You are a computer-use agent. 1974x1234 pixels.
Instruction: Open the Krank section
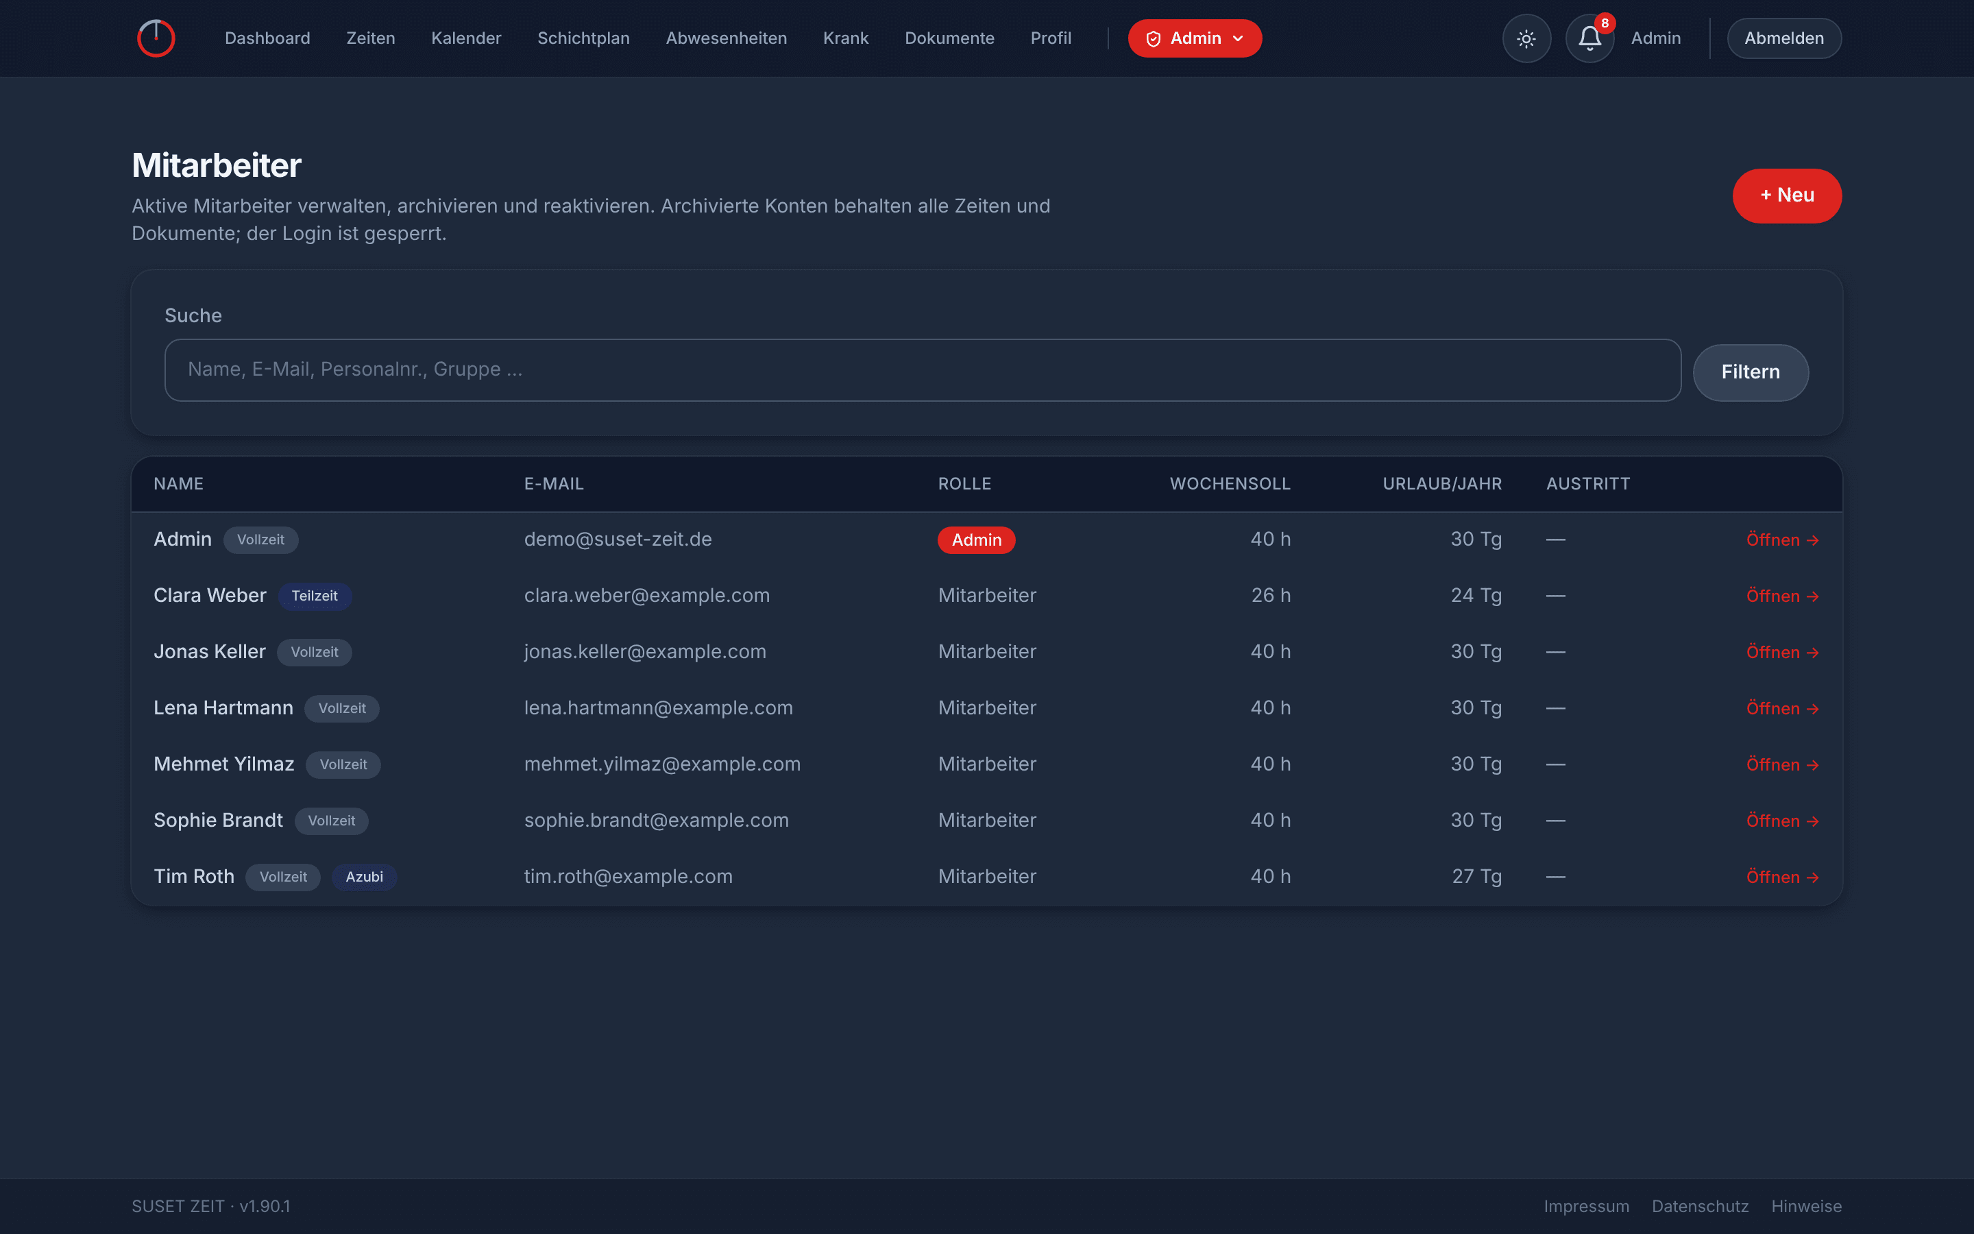(x=845, y=38)
